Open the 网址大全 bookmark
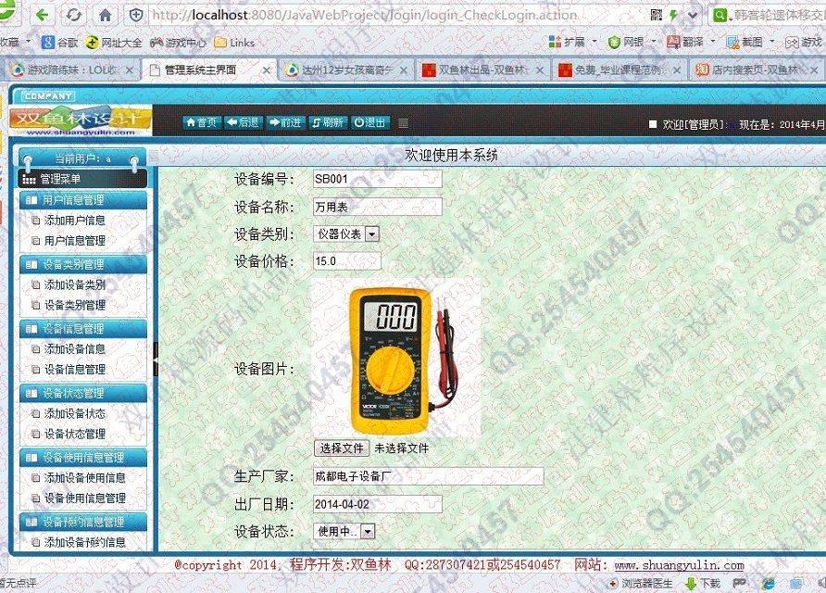This screenshot has height=593, width=826. pyautogui.click(x=113, y=43)
